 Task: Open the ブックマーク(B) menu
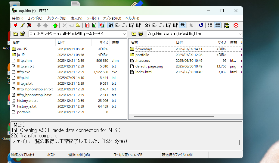coord(56,18)
